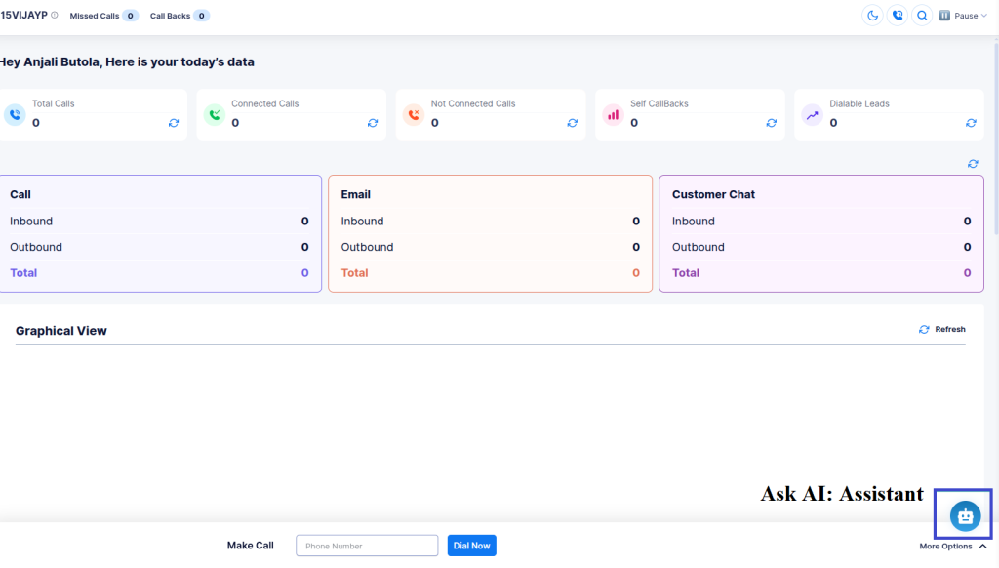Refresh the Total Calls counter

pyautogui.click(x=174, y=123)
